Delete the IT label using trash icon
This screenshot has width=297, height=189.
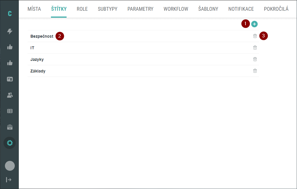(255, 48)
